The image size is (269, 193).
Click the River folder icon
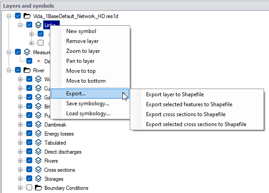tap(27, 70)
